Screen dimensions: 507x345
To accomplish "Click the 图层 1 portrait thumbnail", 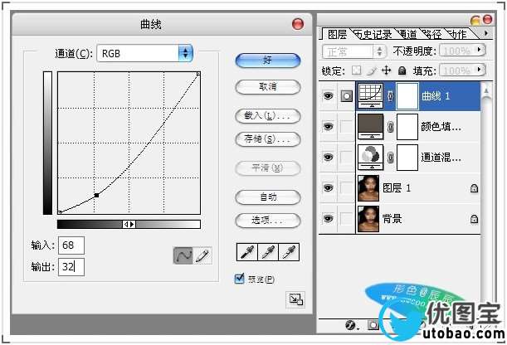I will 368,188.
